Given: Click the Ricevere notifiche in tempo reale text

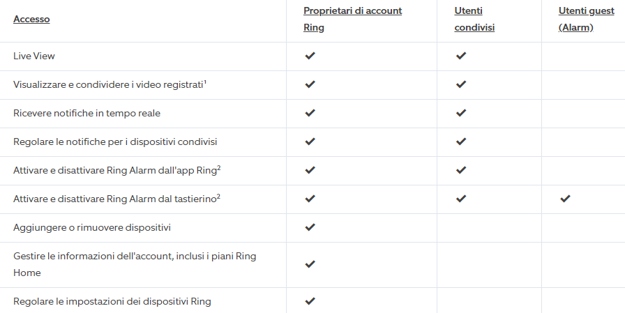Looking at the screenshot, I should [86, 113].
